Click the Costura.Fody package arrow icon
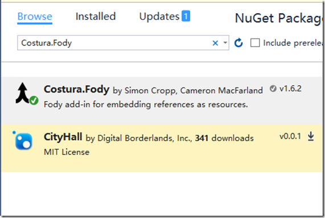The width and height of the screenshot is (325, 218). [x=22, y=93]
